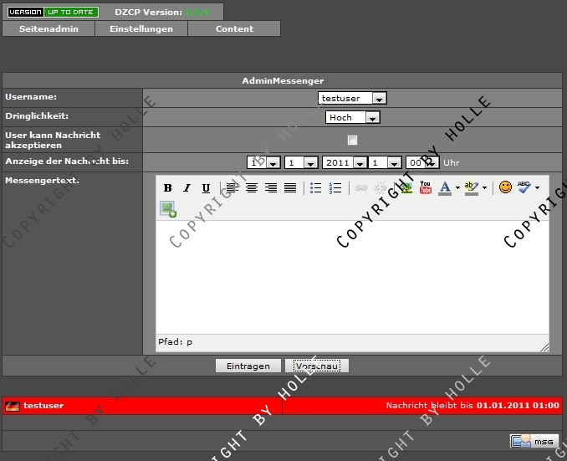
Task: Click the unlink icon
Action: click(380, 187)
